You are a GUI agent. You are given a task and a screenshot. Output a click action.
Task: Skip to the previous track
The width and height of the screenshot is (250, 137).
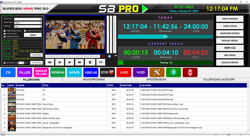[x=50, y=62]
